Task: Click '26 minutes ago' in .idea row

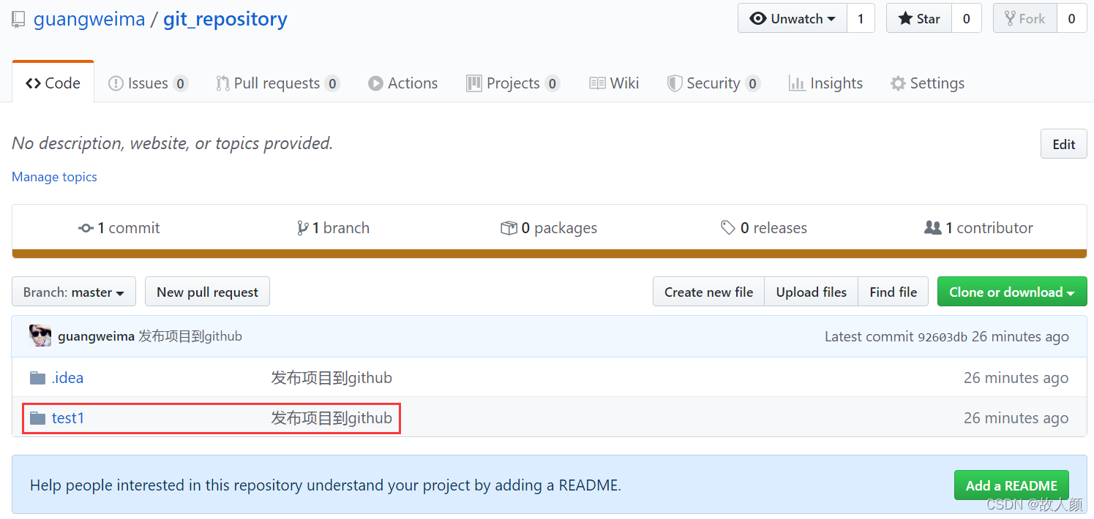Action: click(x=1016, y=378)
